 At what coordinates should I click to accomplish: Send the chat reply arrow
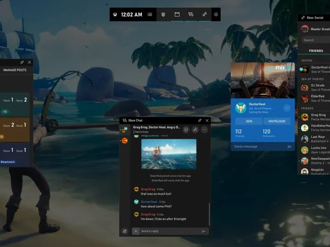[203, 231]
